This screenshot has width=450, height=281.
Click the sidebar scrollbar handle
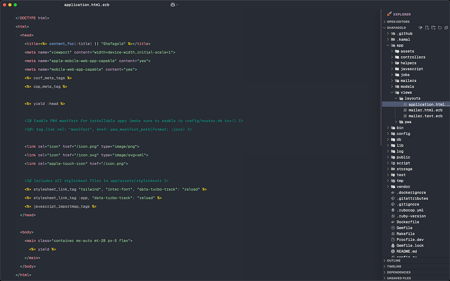[381, 77]
